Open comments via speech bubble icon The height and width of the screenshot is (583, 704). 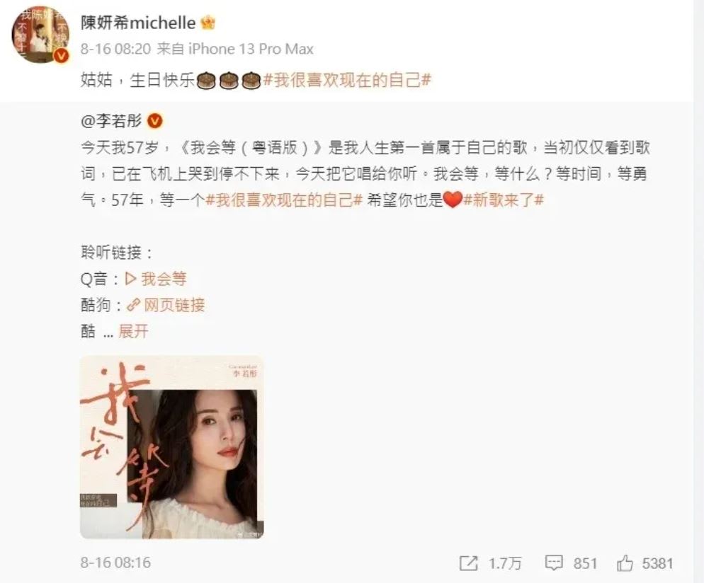(x=554, y=563)
